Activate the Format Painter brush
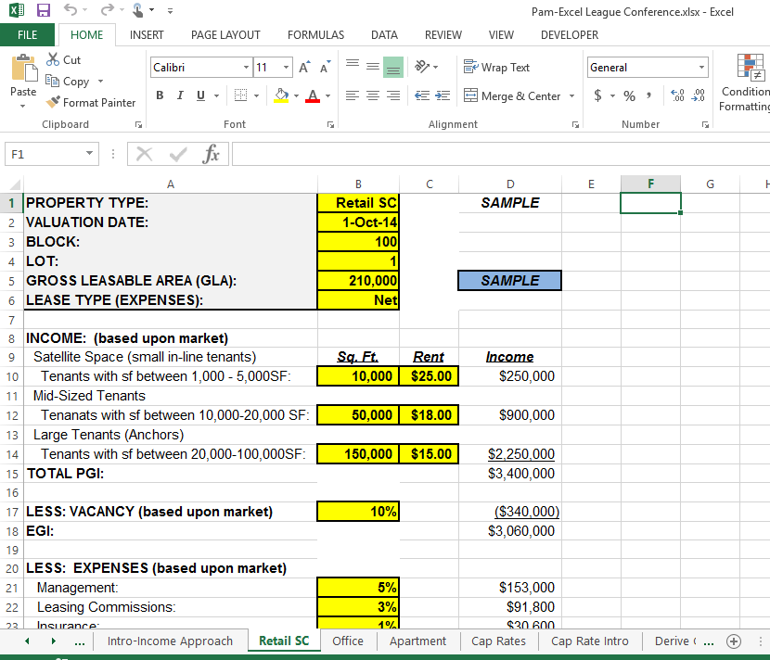Viewport: 770px width, 660px height. click(90, 102)
